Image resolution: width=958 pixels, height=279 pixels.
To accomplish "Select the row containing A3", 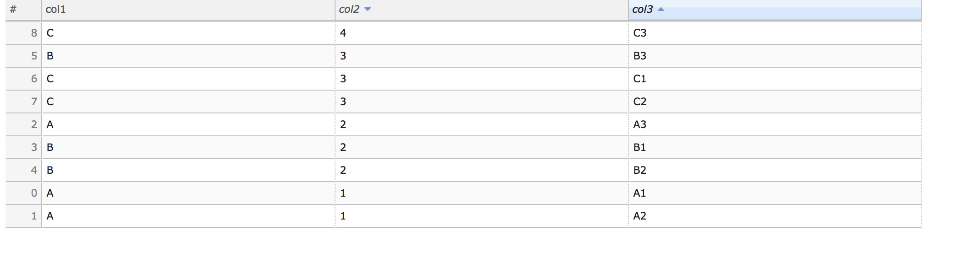I will [639, 124].
